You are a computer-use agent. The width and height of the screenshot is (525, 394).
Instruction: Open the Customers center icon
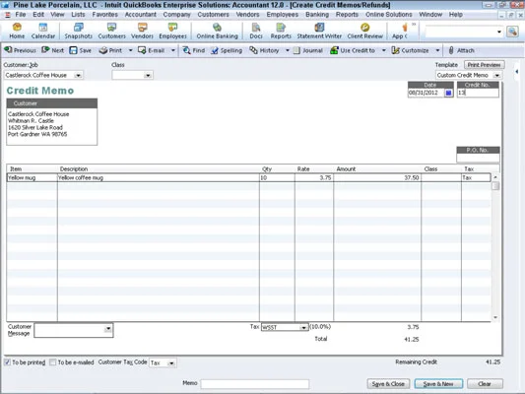pos(112,31)
